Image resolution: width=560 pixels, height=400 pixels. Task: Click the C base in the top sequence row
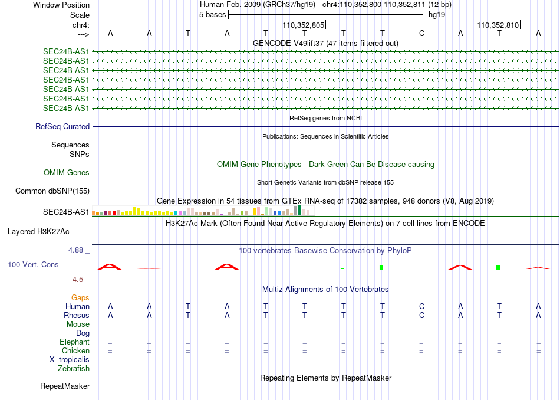[421, 33]
